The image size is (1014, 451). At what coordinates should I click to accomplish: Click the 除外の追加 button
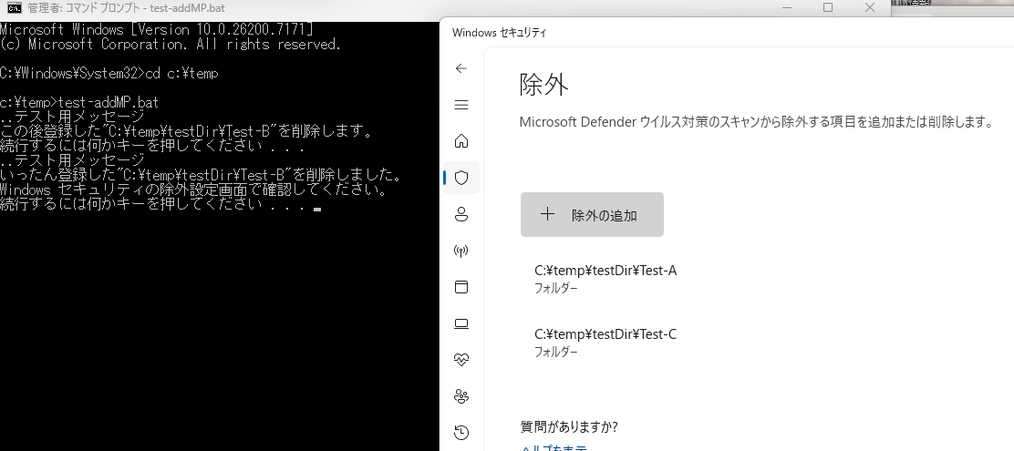[x=592, y=214]
